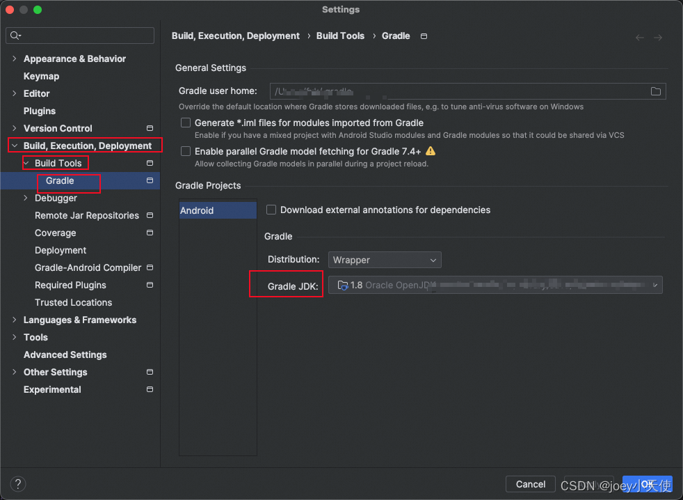Open the Distribution Wrapper dropdown
The height and width of the screenshot is (500, 683).
tap(385, 260)
